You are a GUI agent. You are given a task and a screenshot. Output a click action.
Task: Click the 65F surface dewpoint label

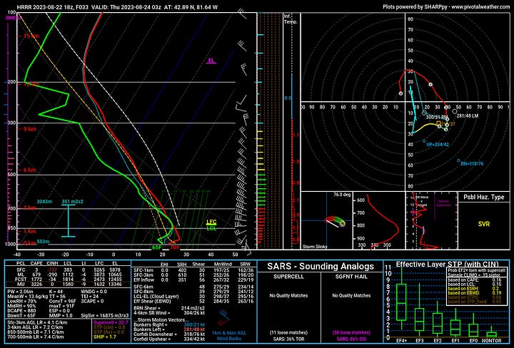pyautogui.click(x=156, y=247)
